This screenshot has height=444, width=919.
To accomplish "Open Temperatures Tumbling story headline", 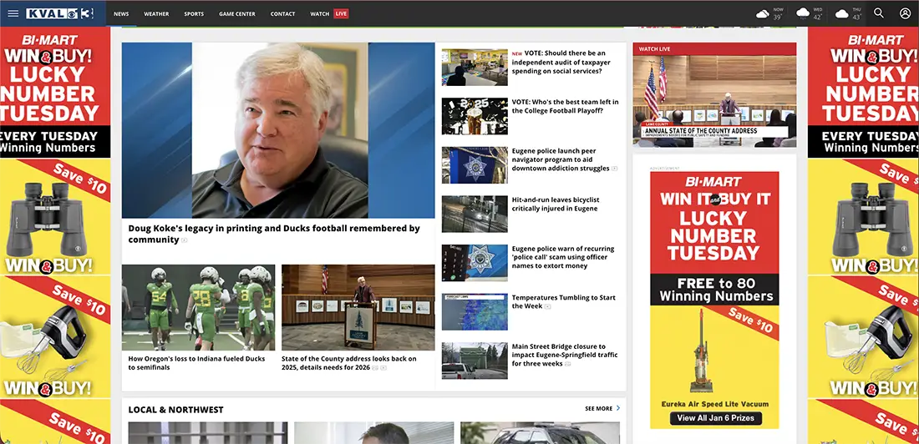I will 563,301.
